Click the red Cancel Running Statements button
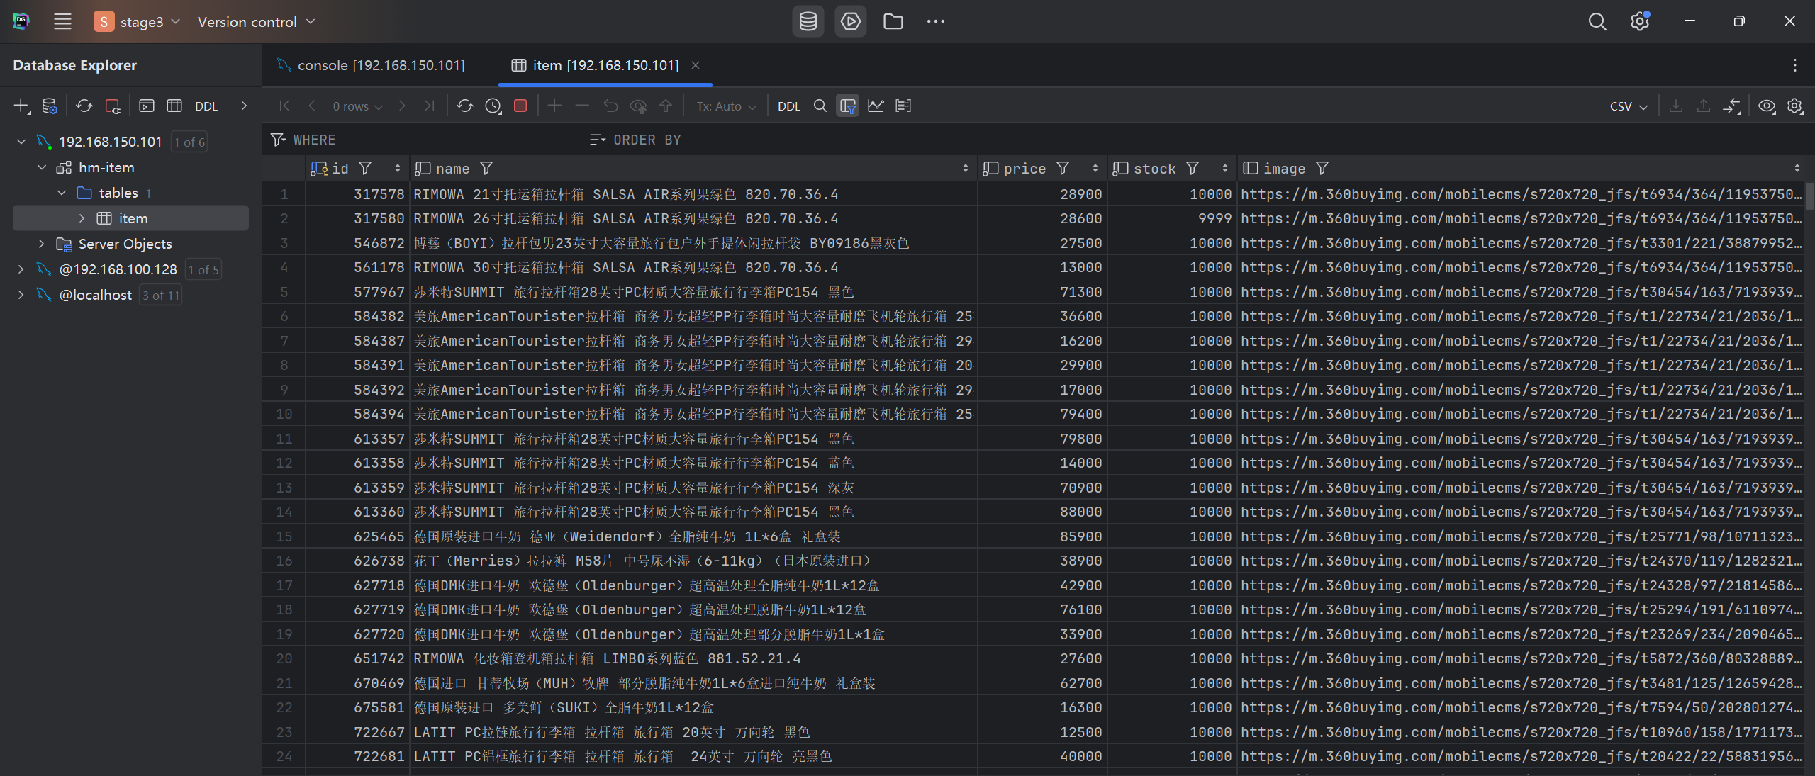The image size is (1815, 776). pyautogui.click(x=520, y=106)
